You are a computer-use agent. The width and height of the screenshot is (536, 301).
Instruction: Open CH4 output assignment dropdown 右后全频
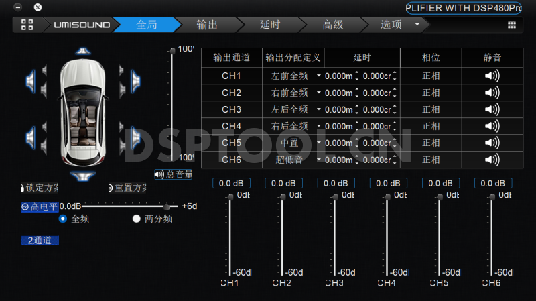tap(293, 126)
